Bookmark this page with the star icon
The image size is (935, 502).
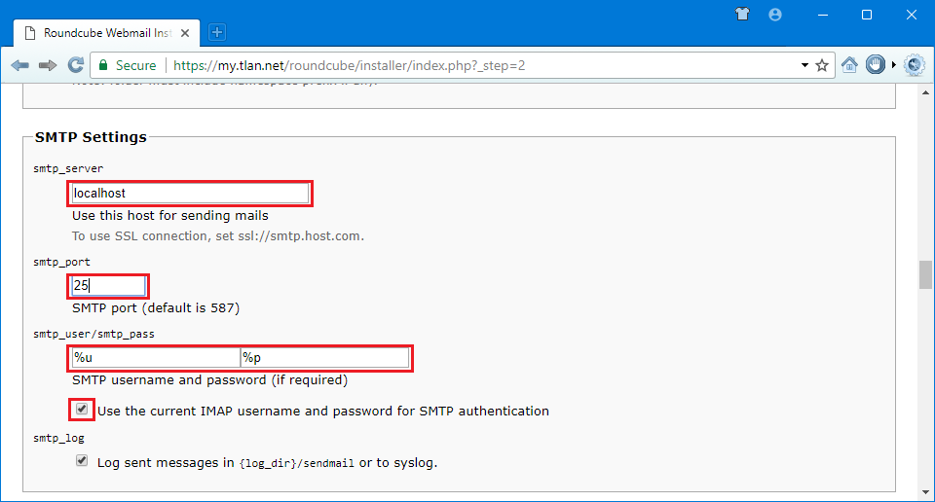[822, 65]
